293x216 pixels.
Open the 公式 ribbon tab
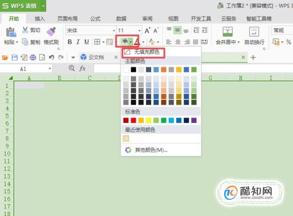pos(95,19)
